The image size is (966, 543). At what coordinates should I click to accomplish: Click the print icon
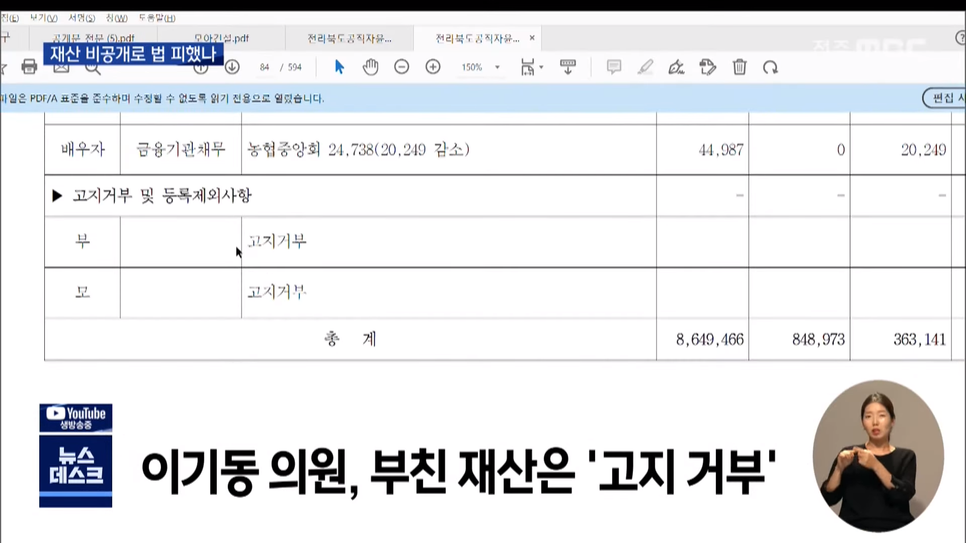point(29,67)
